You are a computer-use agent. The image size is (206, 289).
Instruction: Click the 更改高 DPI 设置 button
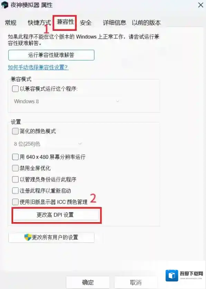(x=55, y=215)
